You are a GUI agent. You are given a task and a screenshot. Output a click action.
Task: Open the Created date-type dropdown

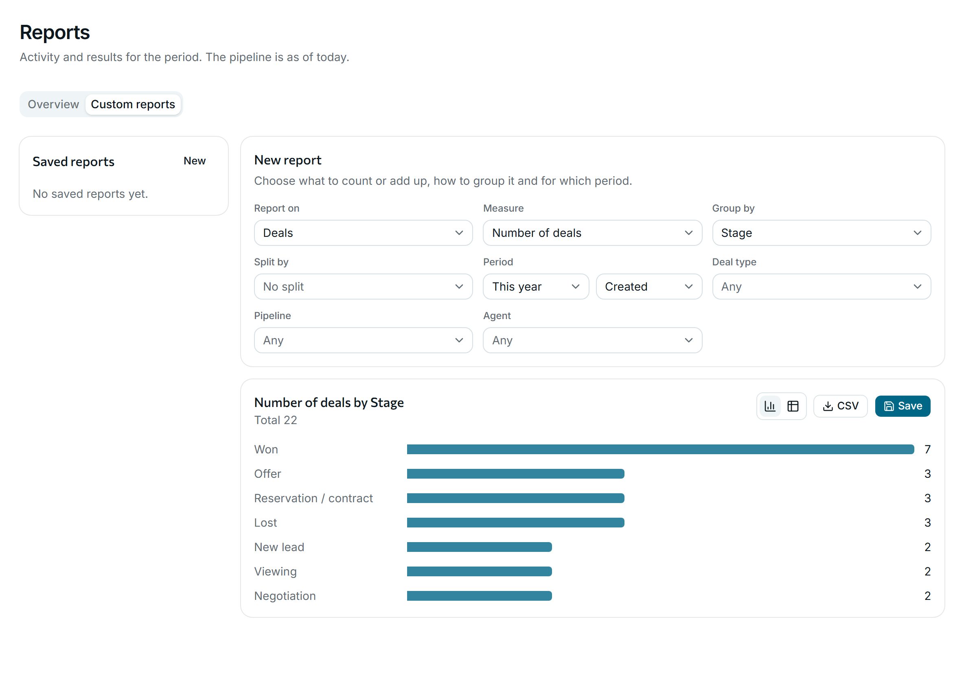[x=649, y=287]
